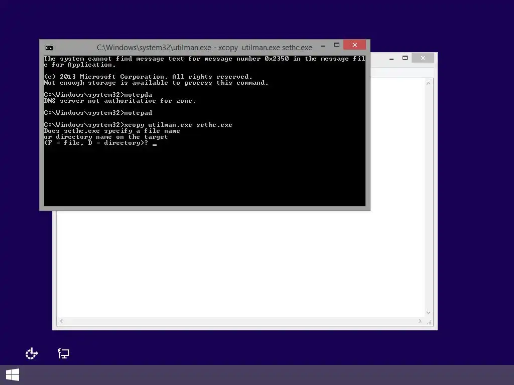Minimize the command prompt window
The width and height of the screenshot is (514, 385).
pyautogui.click(x=323, y=45)
